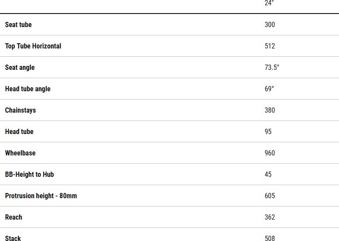Image resolution: width=339 pixels, height=241 pixels.
Task: Select the Chainstays value 380
Action: pyautogui.click(x=270, y=110)
